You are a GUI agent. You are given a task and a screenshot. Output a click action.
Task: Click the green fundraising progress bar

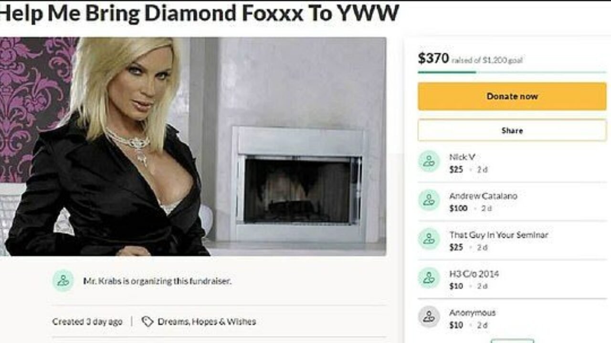[x=512, y=72]
